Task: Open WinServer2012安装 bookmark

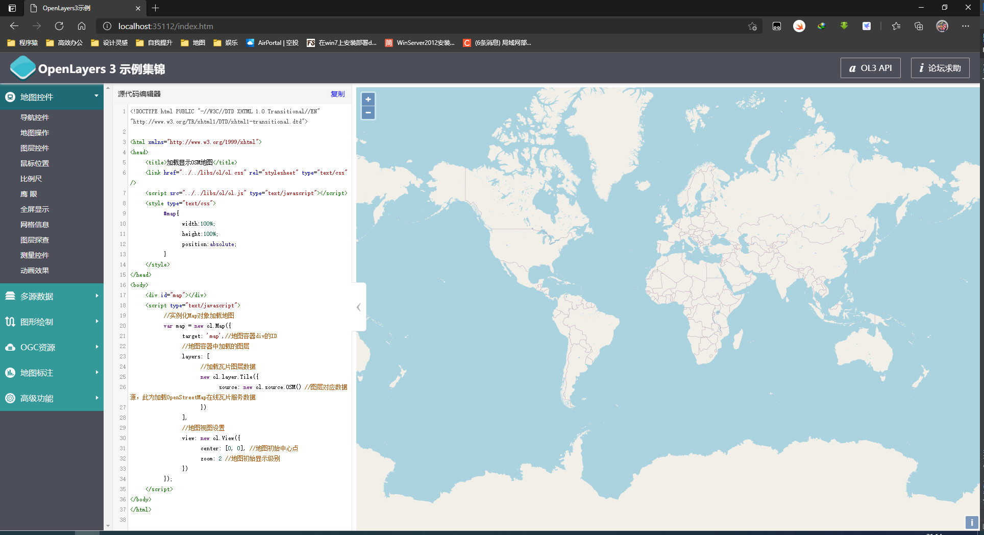Action: (420, 43)
